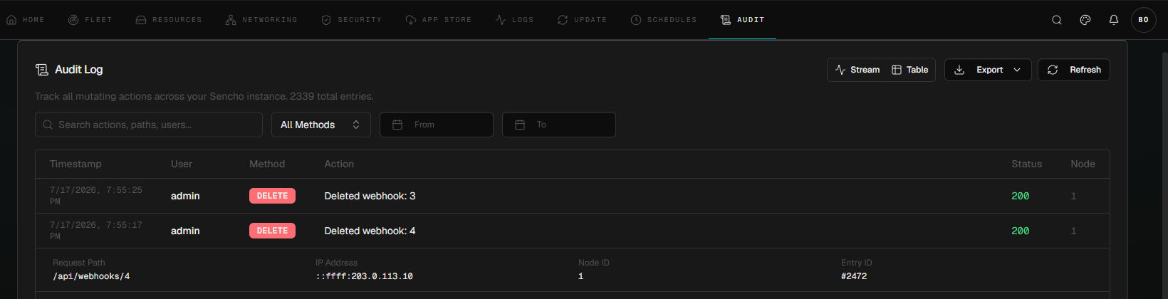Screen dimensions: 1168x299
Task: Expand the Deleted webhook: 3 entry
Action: 573,196
